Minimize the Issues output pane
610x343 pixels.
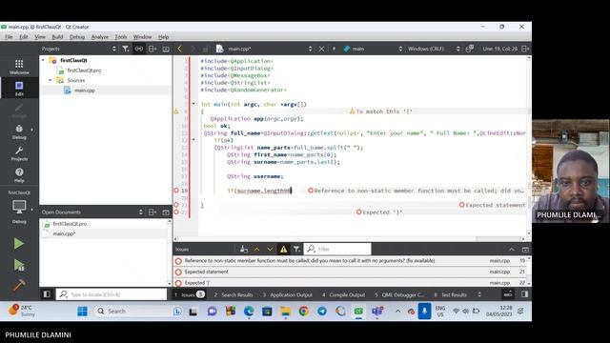512,250
